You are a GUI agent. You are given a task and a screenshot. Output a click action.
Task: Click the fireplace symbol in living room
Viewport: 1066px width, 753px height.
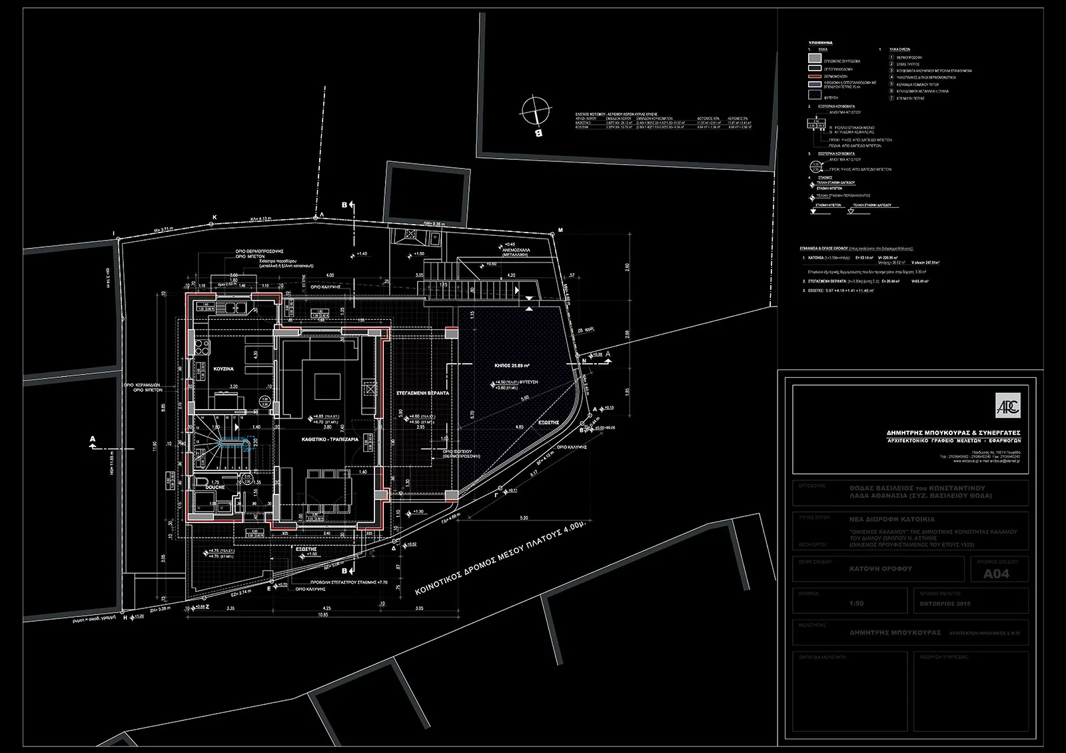click(368, 388)
